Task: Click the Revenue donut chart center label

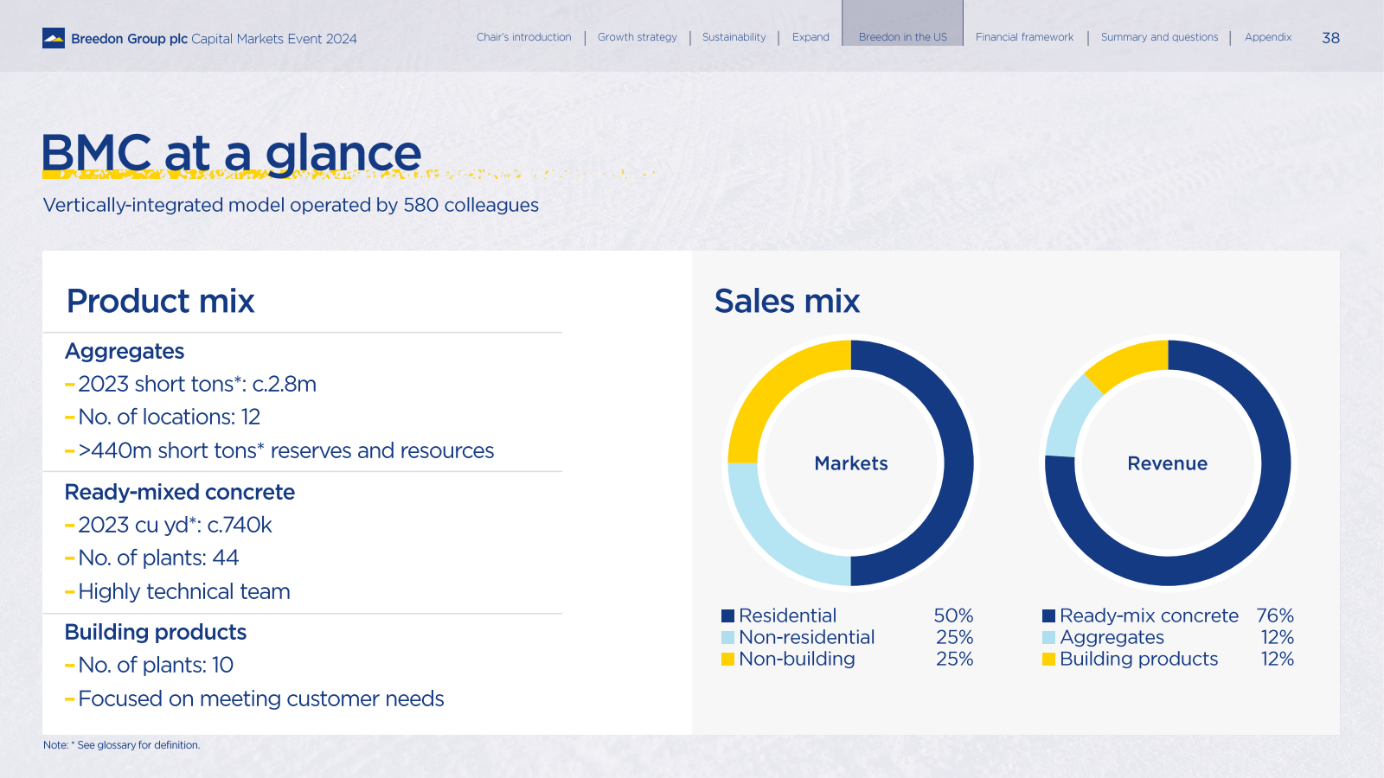Action: point(1168,463)
